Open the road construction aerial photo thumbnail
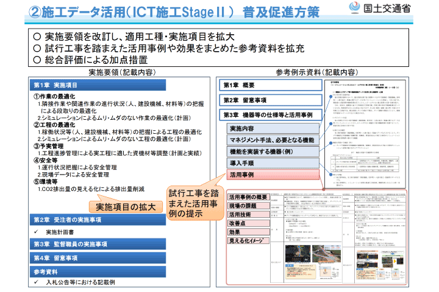This screenshot has width=439, height=292. (327, 254)
